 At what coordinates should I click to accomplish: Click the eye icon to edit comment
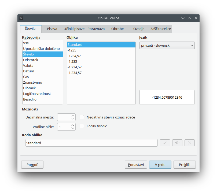pos(177,143)
